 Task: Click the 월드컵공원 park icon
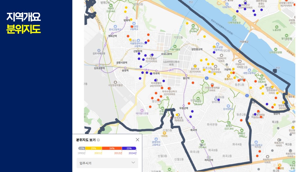(286, 36)
